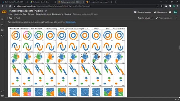Open the Редактирование mode selector

coord(164,18)
